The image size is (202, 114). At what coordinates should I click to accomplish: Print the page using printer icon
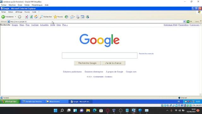coord(78,17)
